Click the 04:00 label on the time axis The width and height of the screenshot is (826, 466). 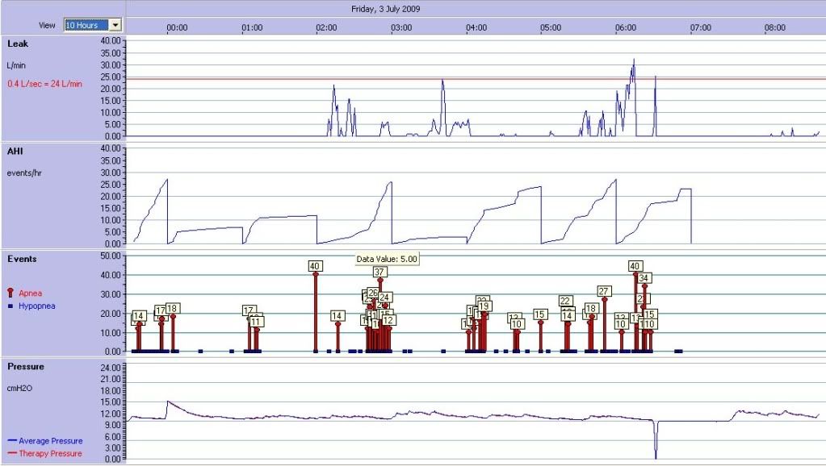tap(476, 27)
